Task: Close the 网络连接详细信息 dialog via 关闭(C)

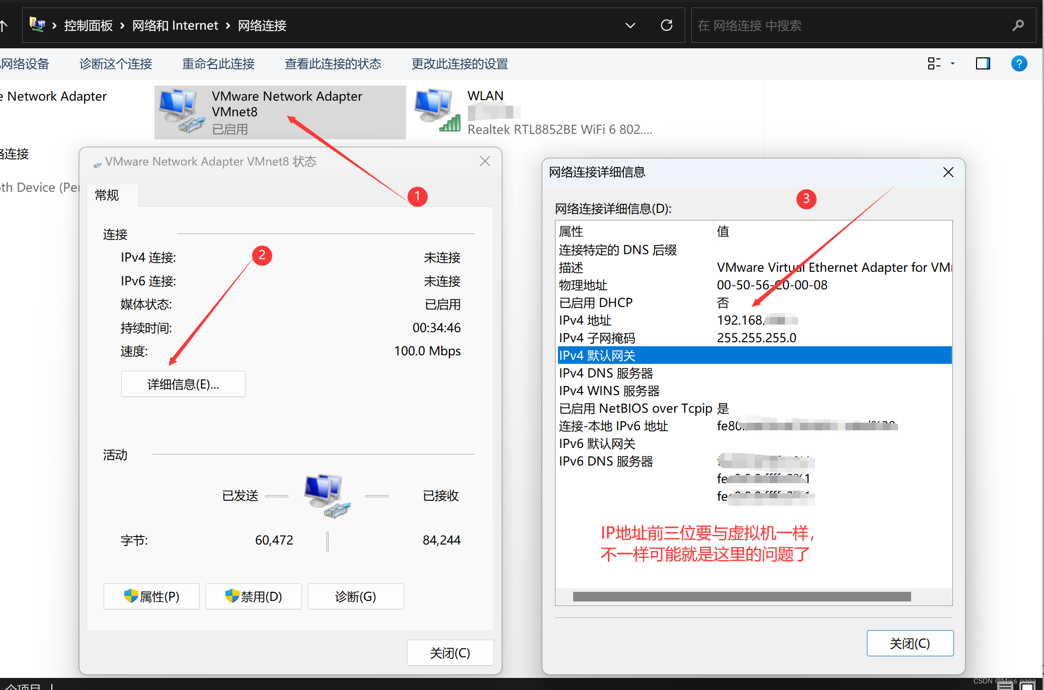Action: coord(910,643)
